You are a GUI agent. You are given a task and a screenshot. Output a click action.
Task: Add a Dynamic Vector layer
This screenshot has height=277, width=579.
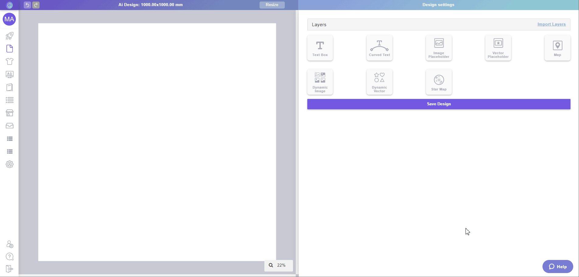[379, 82]
